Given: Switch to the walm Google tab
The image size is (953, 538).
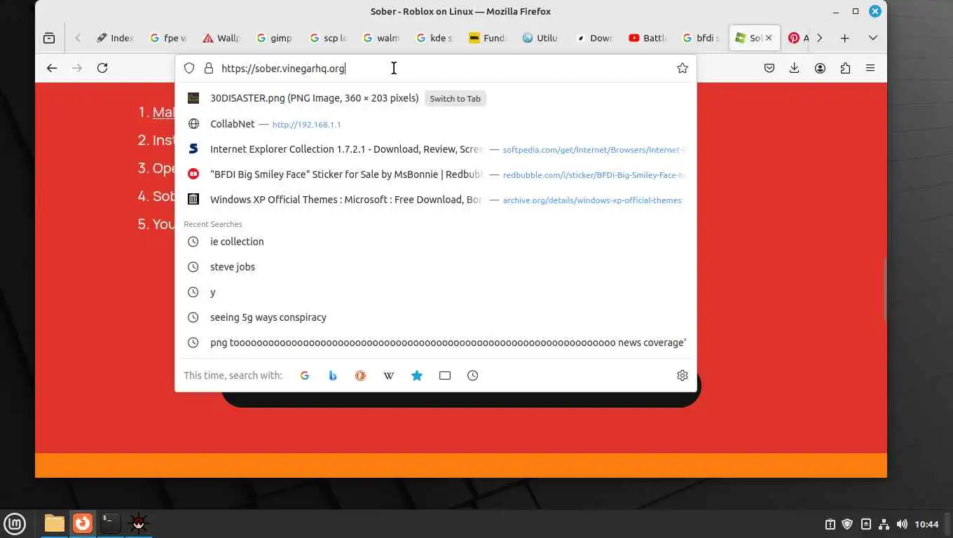Looking at the screenshot, I should click(381, 39).
